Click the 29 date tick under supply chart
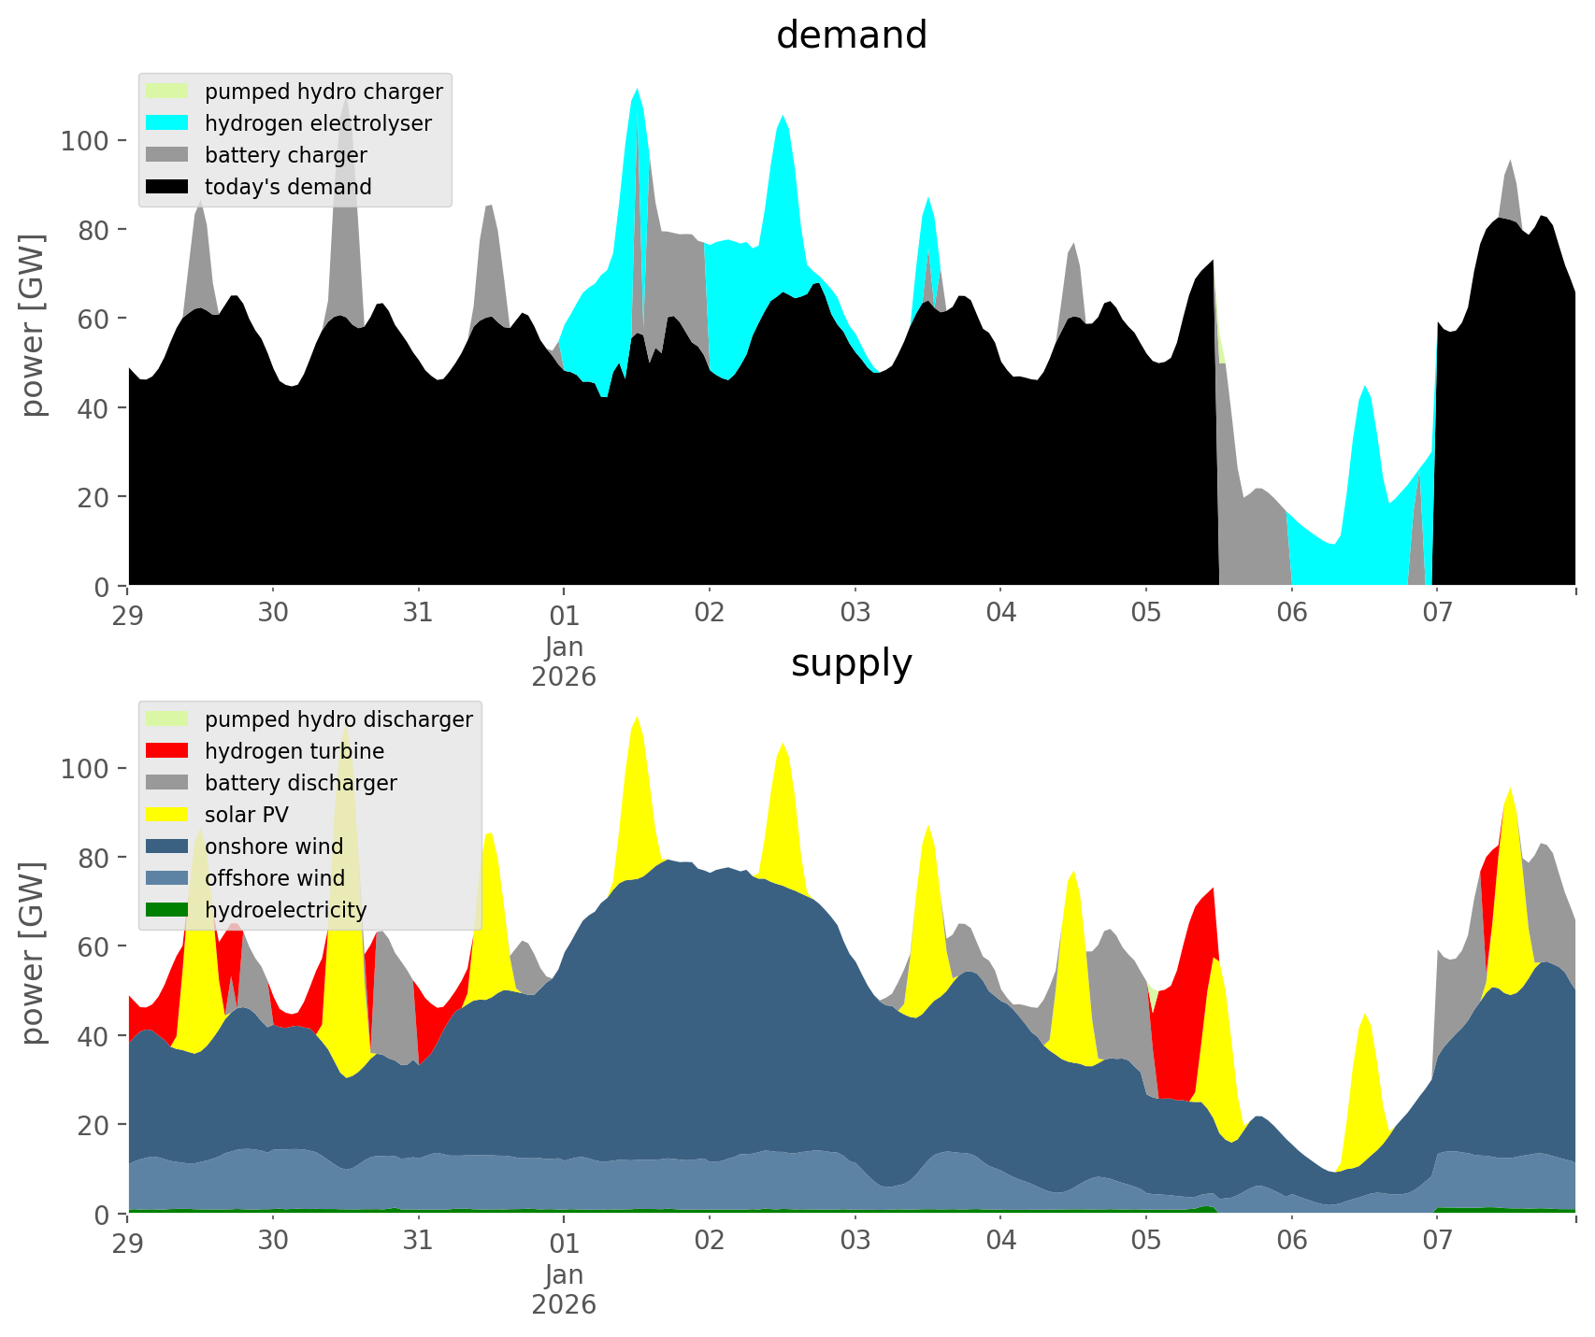Screen dimensions: 1595x1337 coord(128,1242)
